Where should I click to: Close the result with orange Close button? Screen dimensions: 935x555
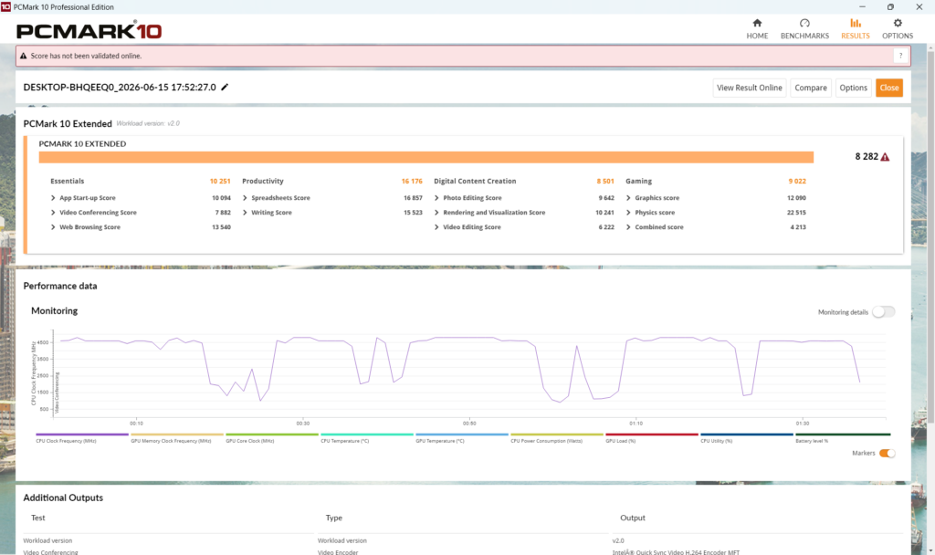[889, 88]
